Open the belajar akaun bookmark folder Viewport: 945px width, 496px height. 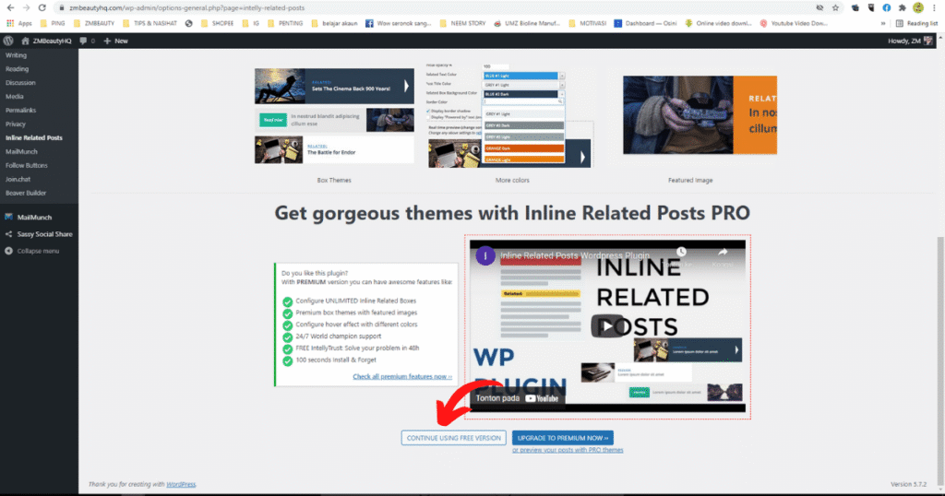tap(334, 23)
